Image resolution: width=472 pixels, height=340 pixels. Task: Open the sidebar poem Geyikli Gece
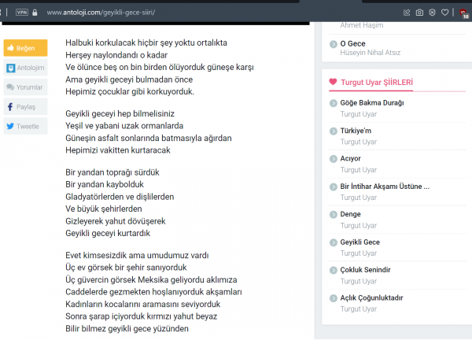360,242
